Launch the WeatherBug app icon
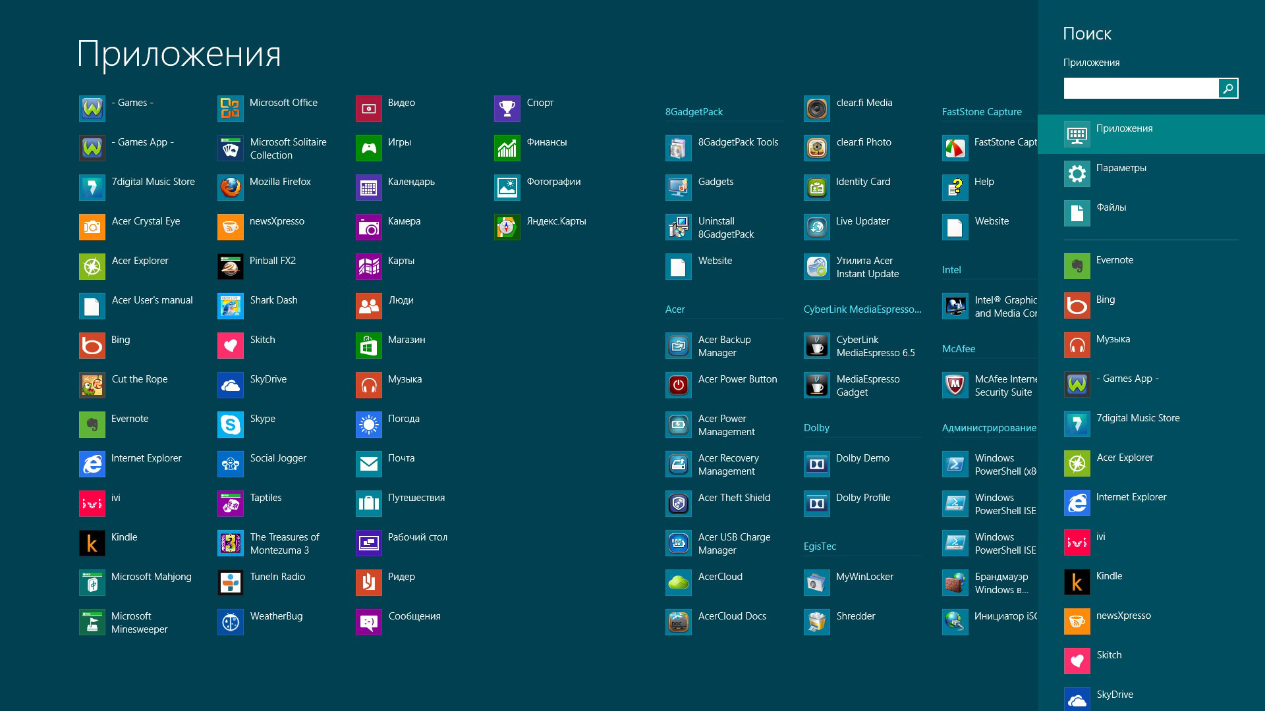 pyautogui.click(x=230, y=622)
